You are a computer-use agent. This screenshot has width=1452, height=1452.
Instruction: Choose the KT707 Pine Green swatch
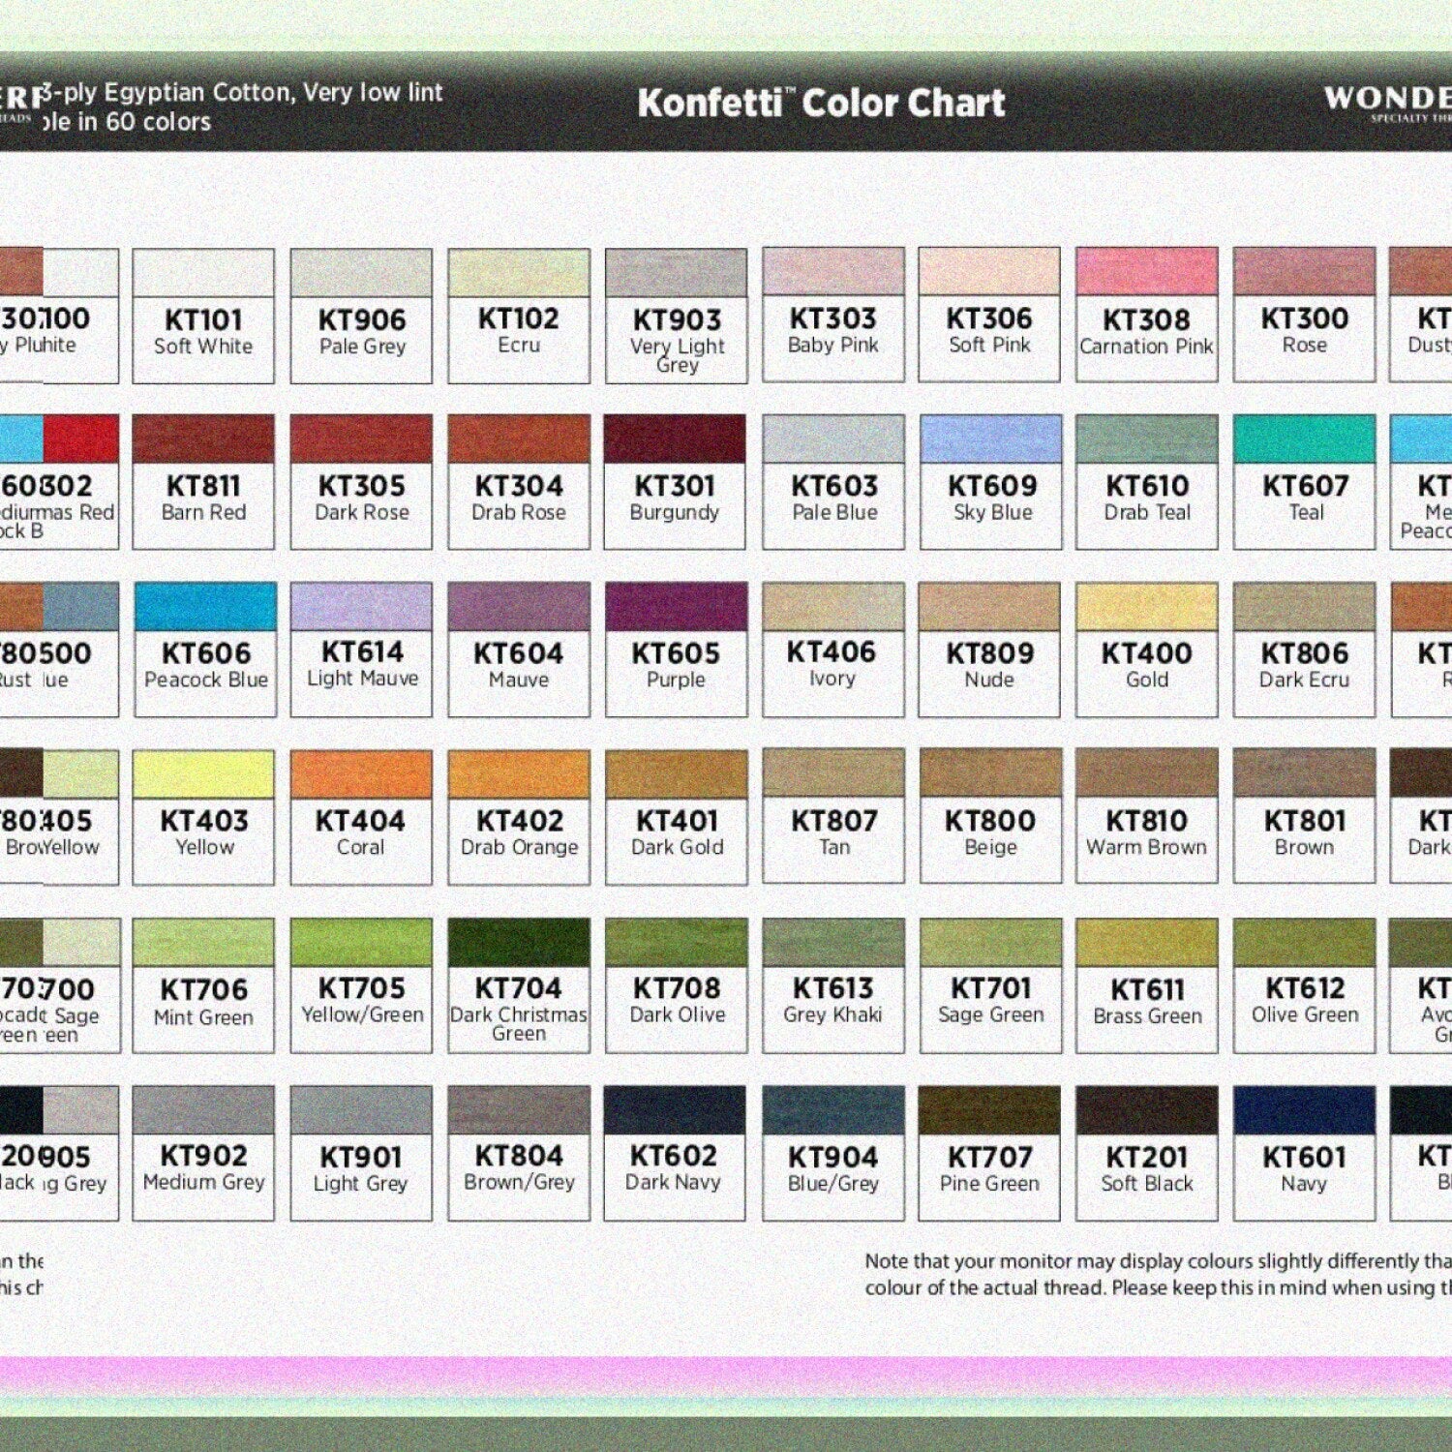click(x=989, y=1109)
